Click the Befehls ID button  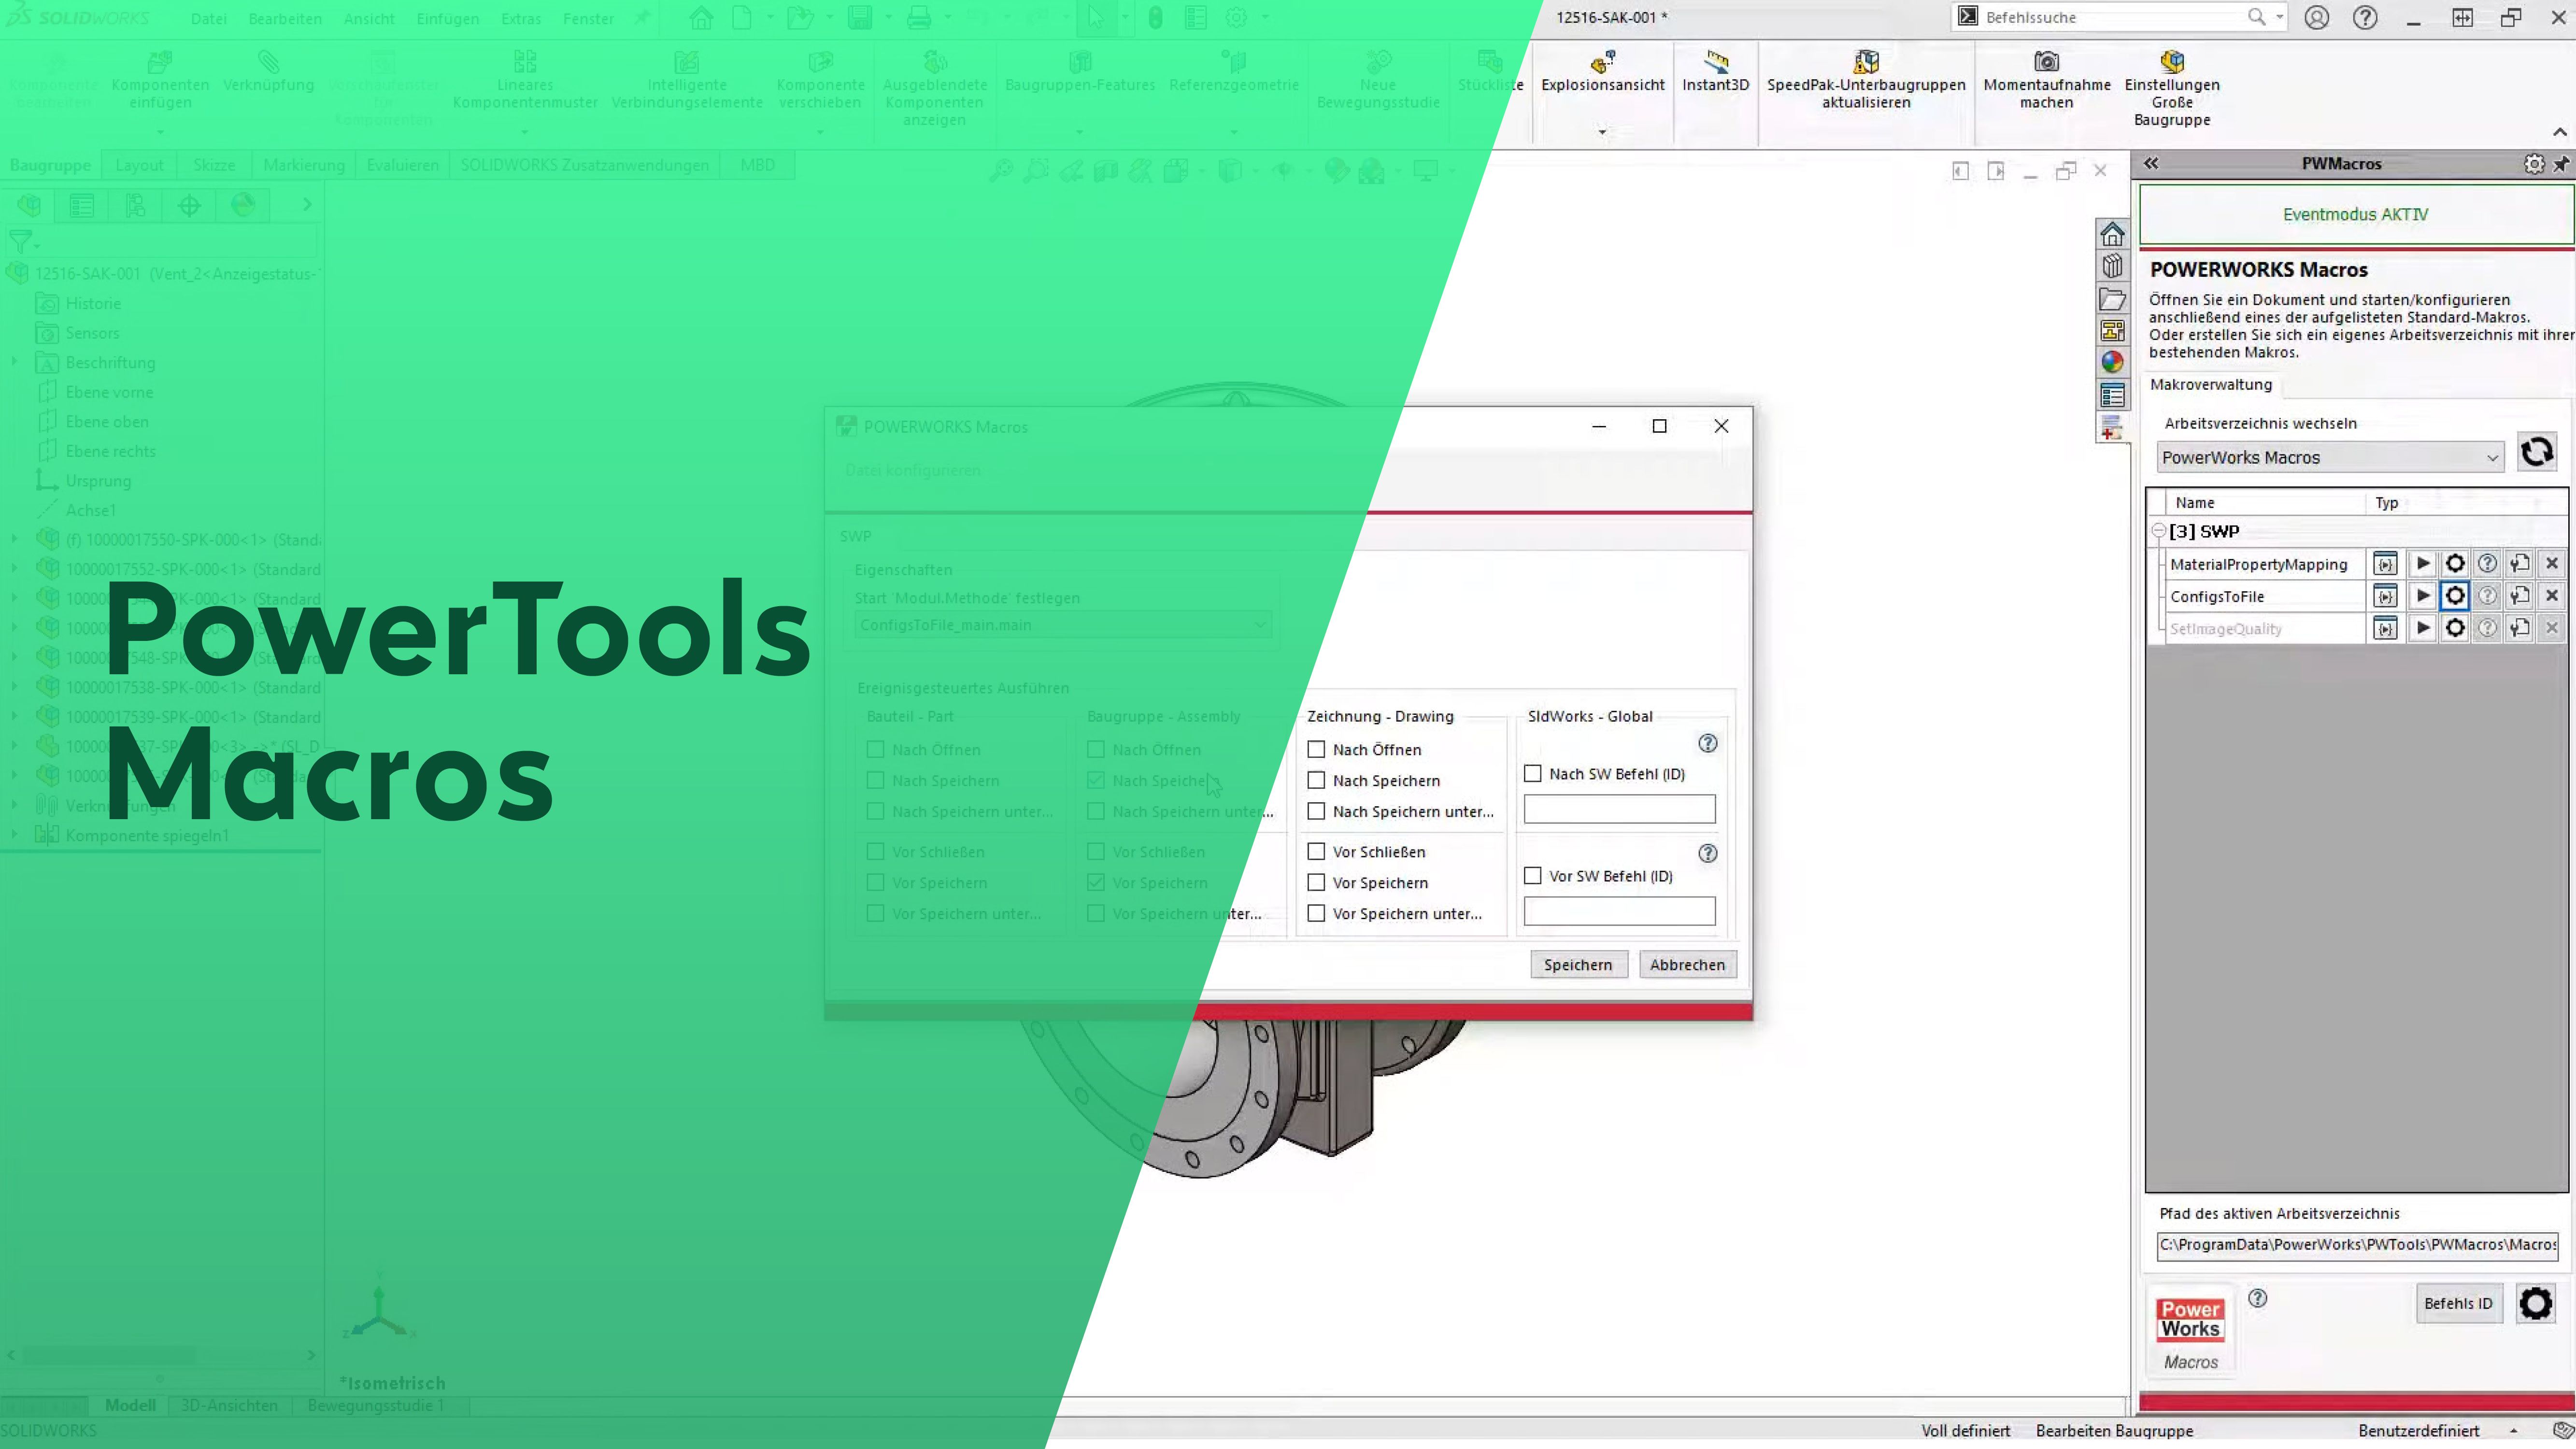click(x=2459, y=1303)
